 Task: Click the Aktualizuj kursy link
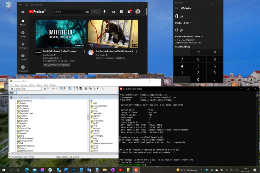pos(183,46)
